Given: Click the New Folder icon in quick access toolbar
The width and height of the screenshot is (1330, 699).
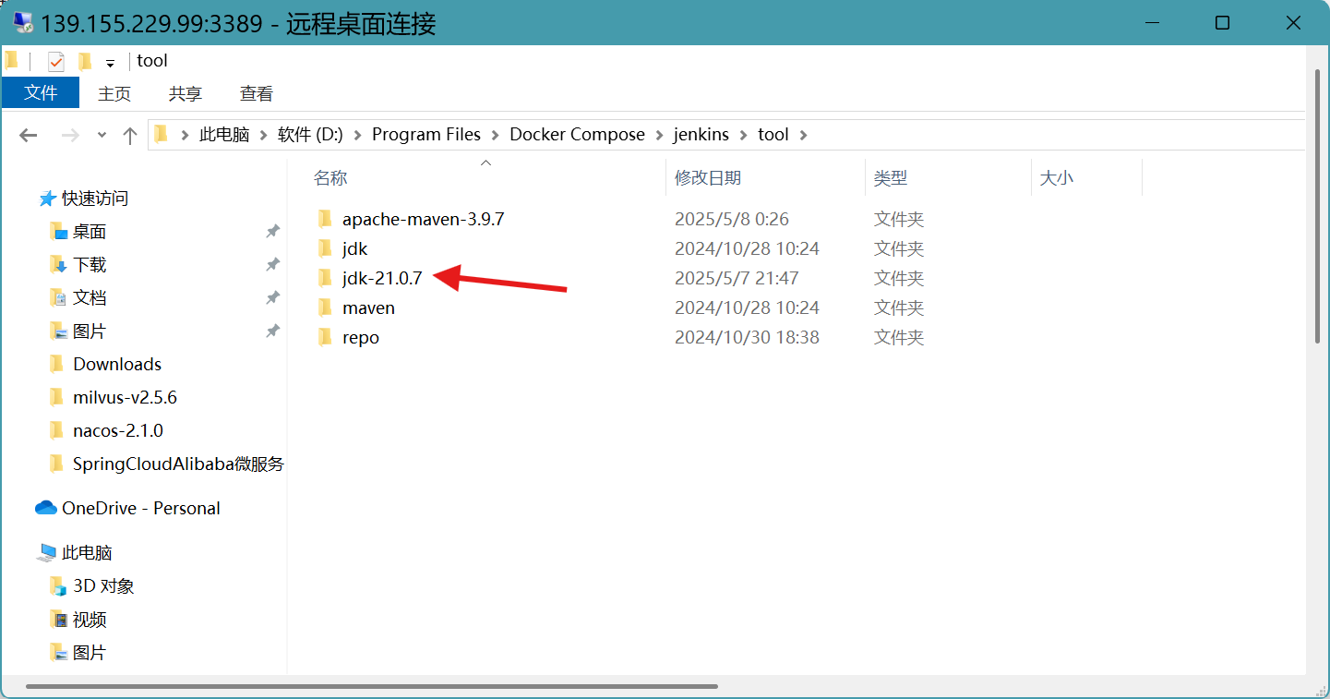Looking at the screenshot, I should pyautogui.click(x=85, y=62).
